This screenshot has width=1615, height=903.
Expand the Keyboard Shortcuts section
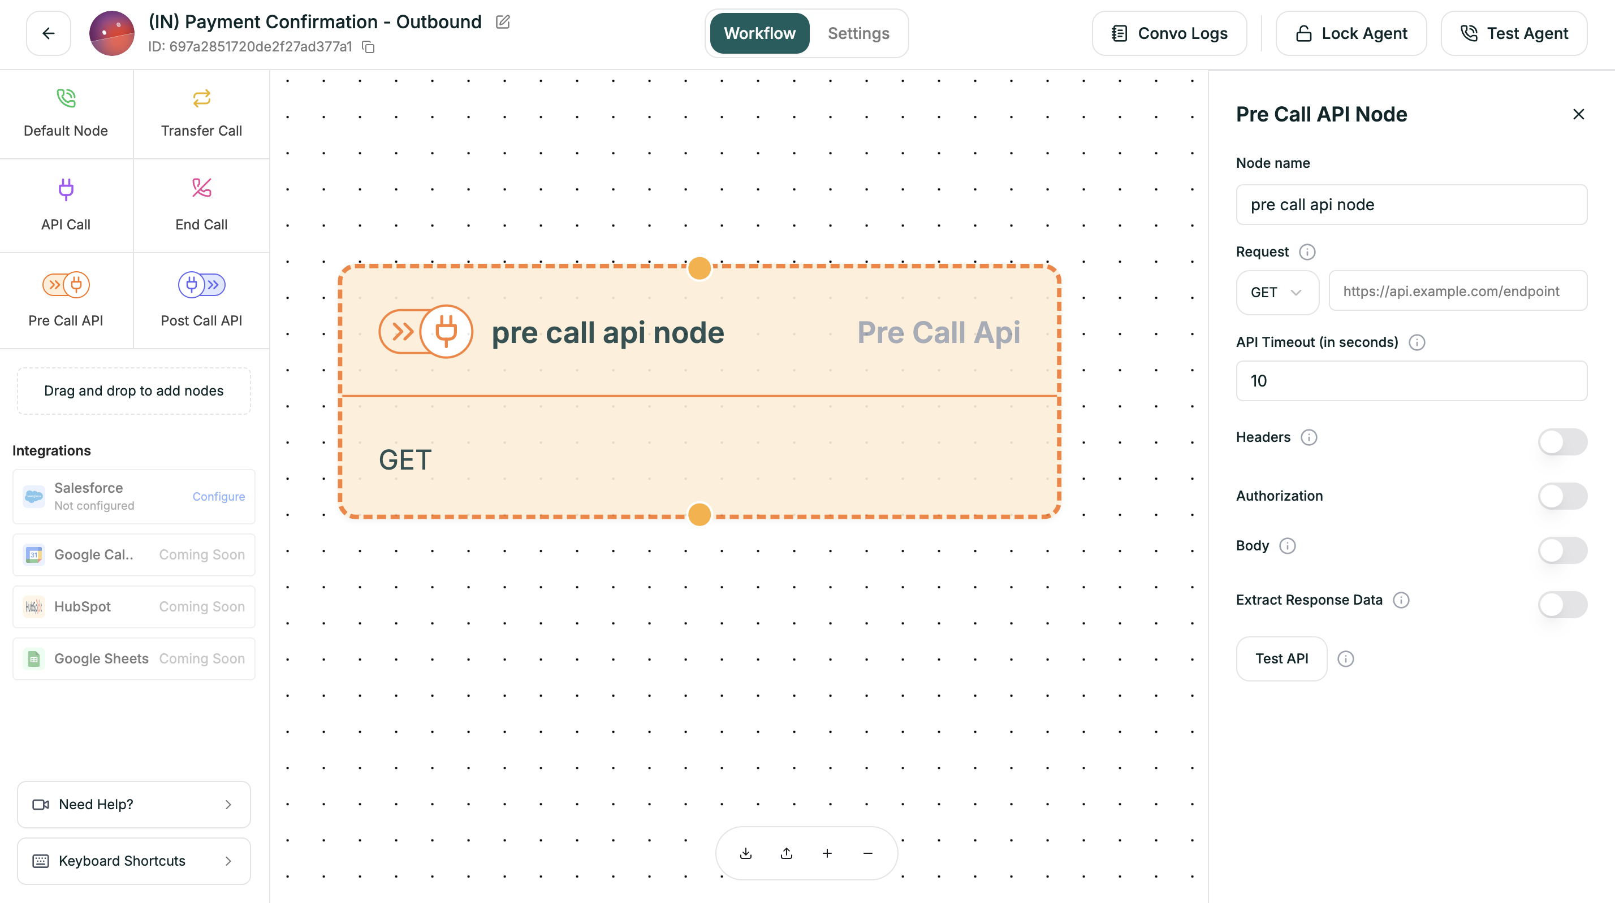coord(133,861)
